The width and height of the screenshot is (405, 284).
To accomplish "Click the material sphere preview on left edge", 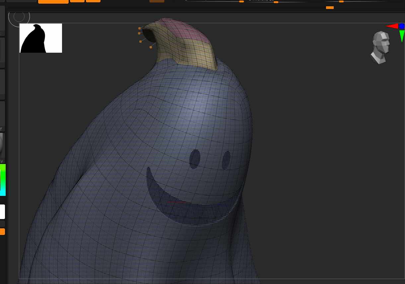I will coord(2,145).
